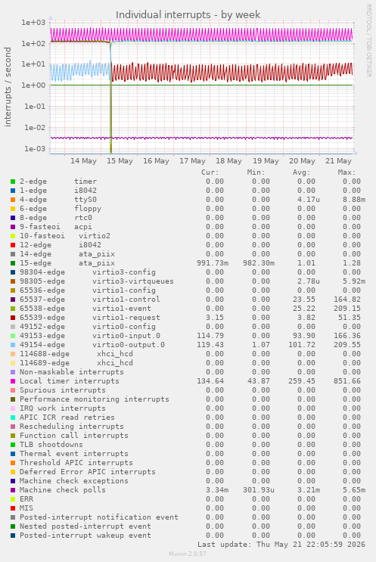
Task: Select the Rescheduling interrupts legend entry
Action: [x=71, y=427]
